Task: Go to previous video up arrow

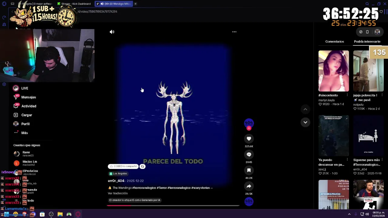Action: (305, 109)
